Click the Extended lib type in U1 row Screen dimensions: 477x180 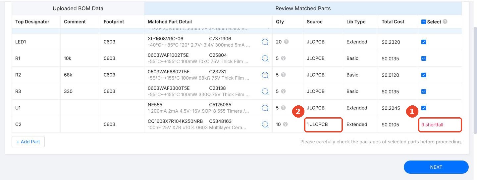[357, 108]
